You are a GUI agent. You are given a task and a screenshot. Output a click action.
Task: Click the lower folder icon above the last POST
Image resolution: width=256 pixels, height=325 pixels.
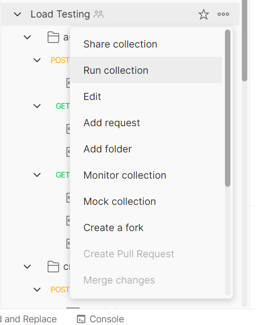[x=53, y=267]
